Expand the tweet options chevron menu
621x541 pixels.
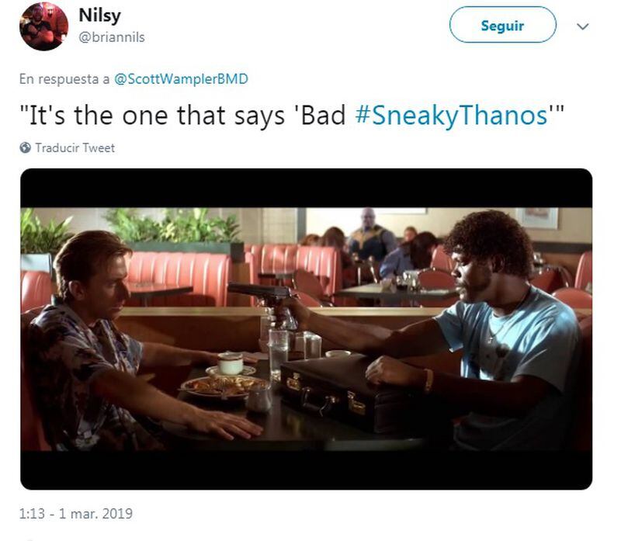point(583,26)
